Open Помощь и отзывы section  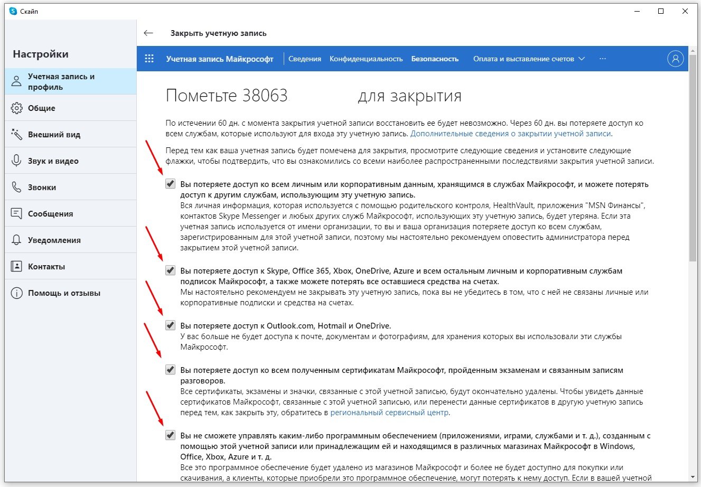click(71, 293)
